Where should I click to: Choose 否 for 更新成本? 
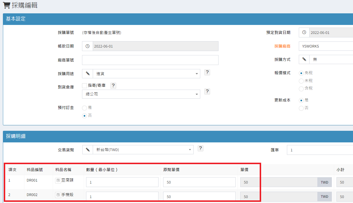click(x=301, y=108)
